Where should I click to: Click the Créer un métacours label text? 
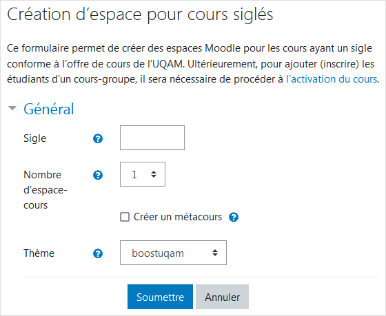[x=178, y=217]
